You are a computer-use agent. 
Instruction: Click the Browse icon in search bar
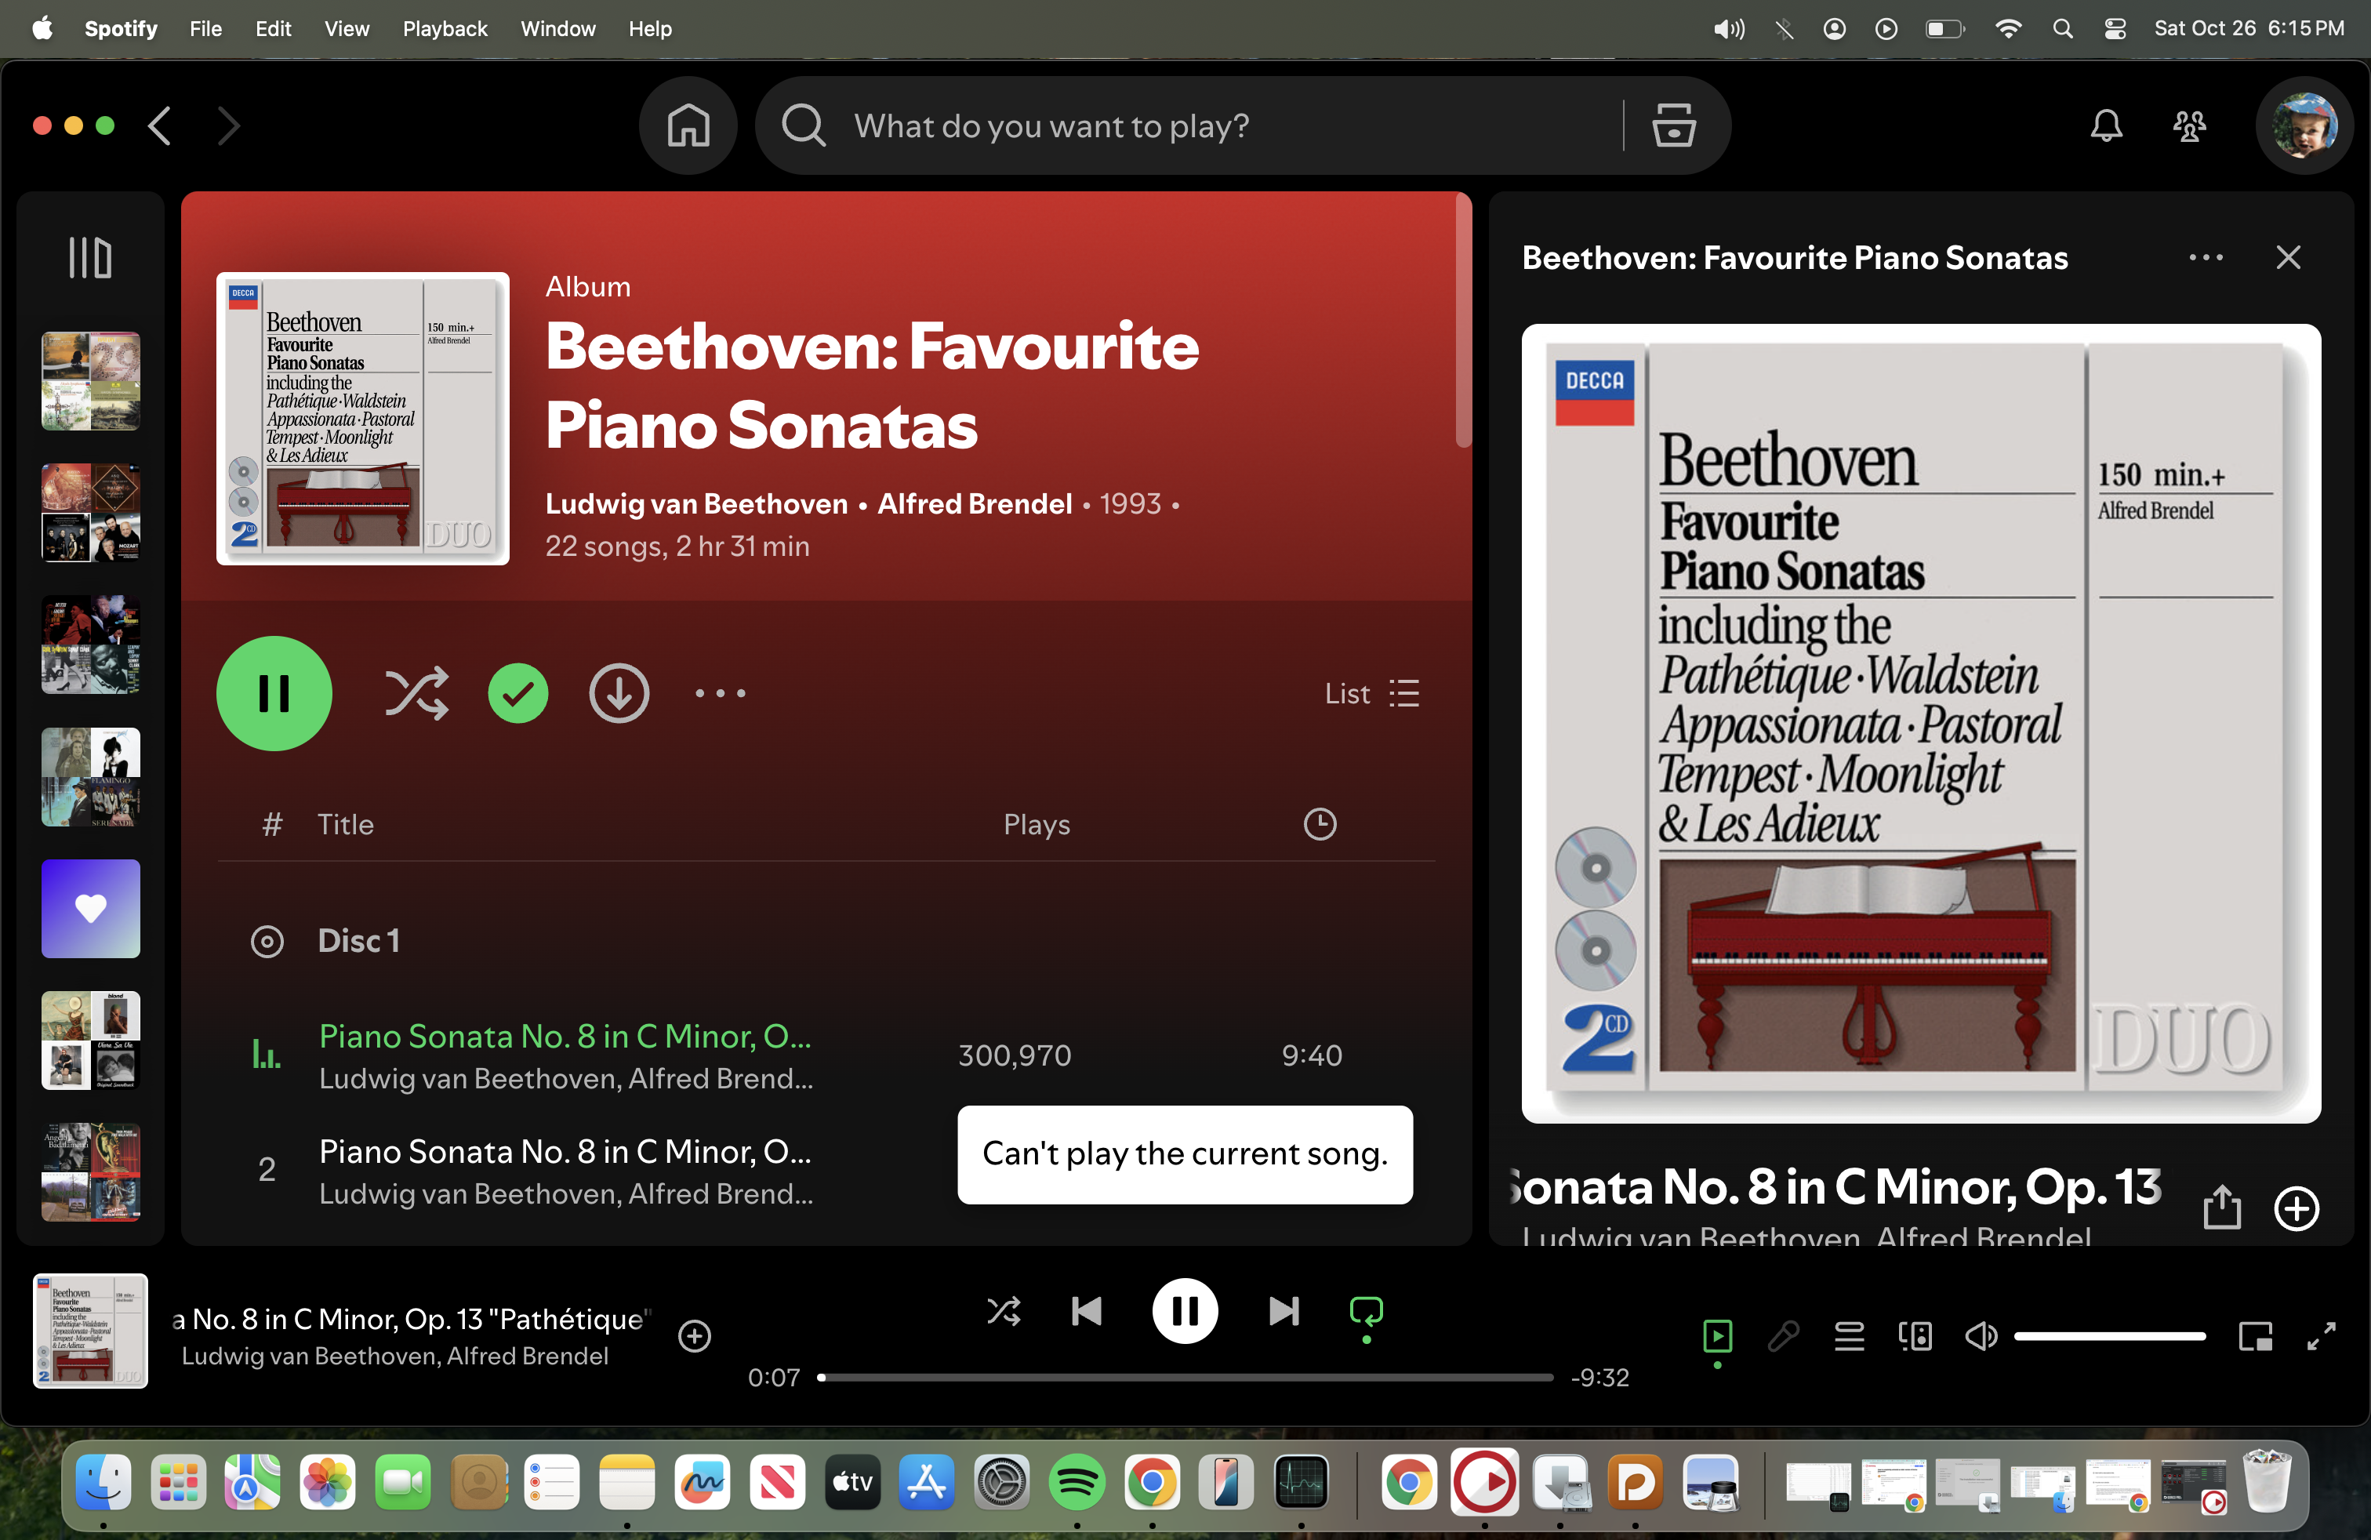[x=1674, y=126]
